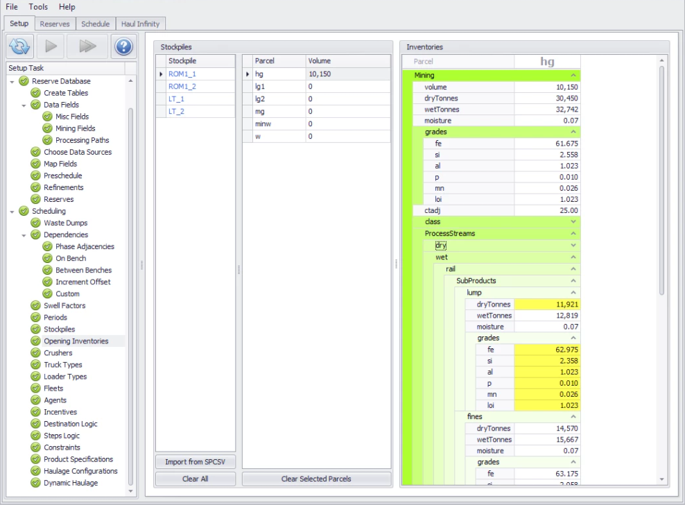Screen dimensions: 685x505
Task: Click the Inventories panel vertical scrollbar
Action: tap(661, 180)
